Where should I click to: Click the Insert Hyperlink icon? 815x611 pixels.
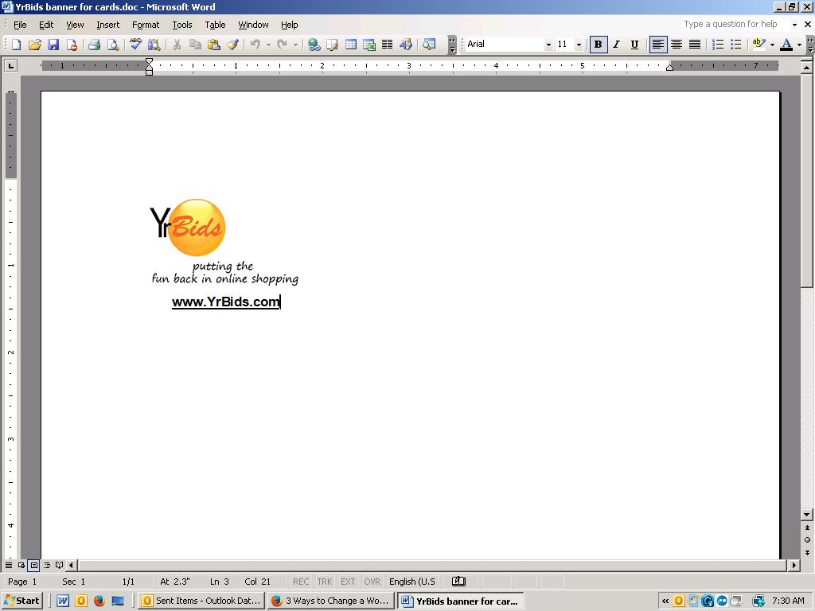(314, 45)
